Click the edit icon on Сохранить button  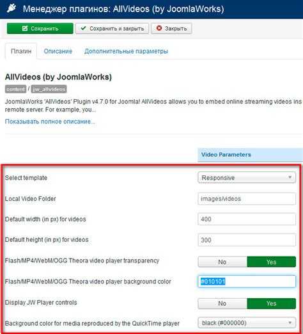25,28
